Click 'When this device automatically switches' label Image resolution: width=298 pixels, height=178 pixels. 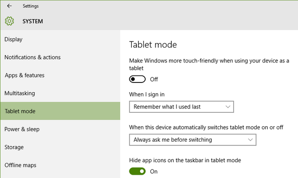206,127
